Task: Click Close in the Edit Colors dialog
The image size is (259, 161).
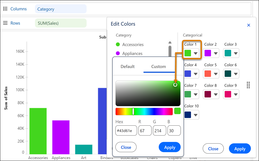Action: 213,149
